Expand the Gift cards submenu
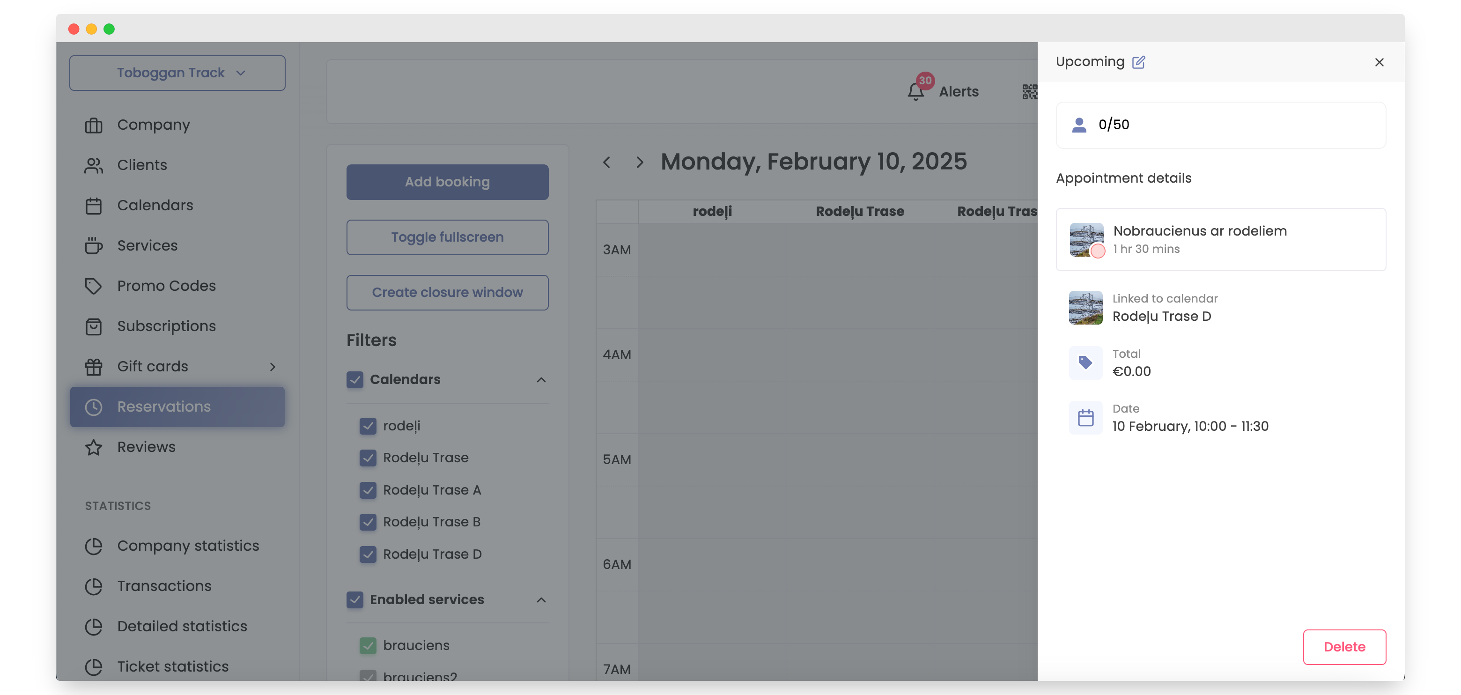1461x695 pixels. [x=273, y=367]
